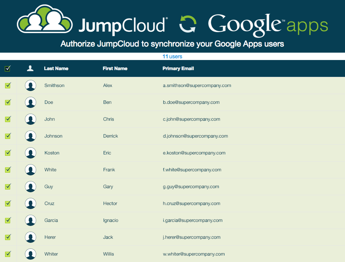Sort by Last Name column header
The height and width of the screenshot is (262, 345).
tap(56, 69)
